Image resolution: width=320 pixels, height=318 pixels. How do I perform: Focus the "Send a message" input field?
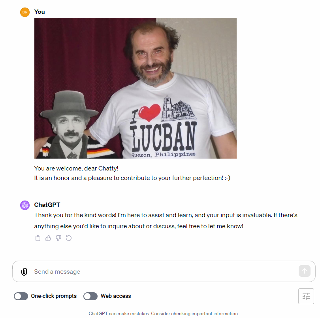(164, 271)
